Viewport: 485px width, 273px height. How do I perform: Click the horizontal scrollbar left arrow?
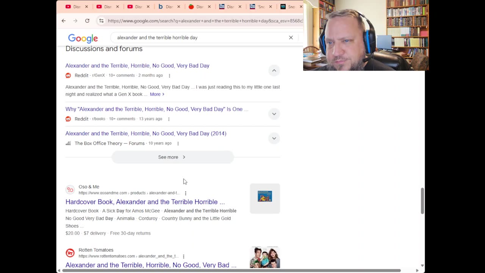pos(59,270)
